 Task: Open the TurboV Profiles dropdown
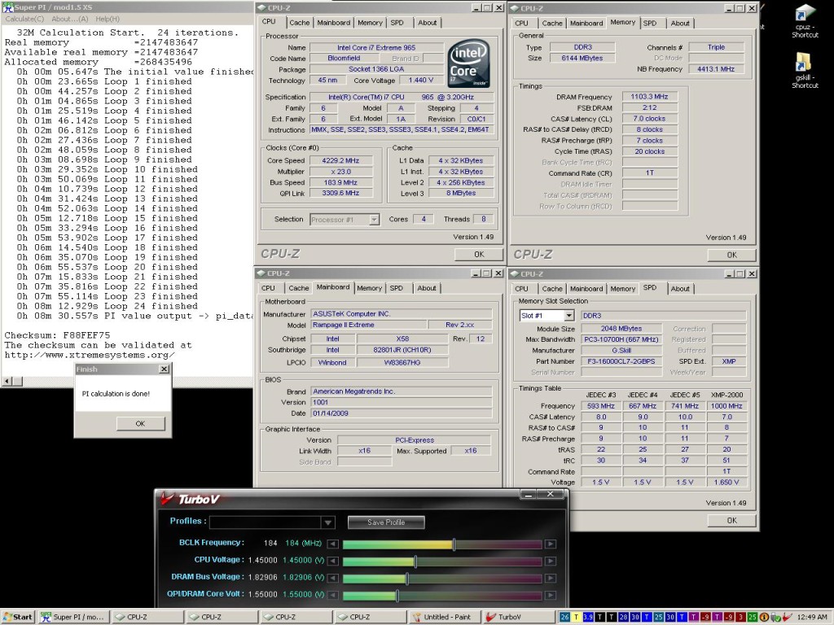pos(328,522)
